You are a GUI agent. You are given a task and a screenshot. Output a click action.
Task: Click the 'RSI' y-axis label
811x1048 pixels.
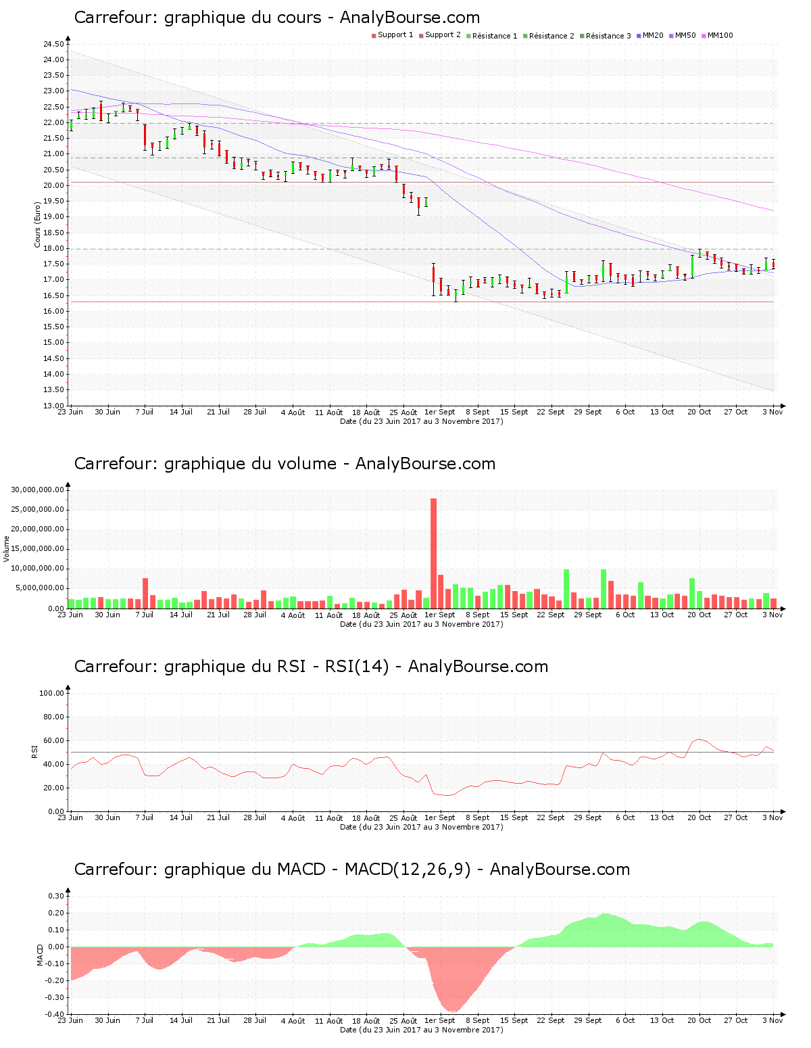click(34, 751)
